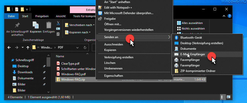Open the Verschieben nach dropdown
The width and height of the screenshot is (247, 103).
click(x=80, y=25)
